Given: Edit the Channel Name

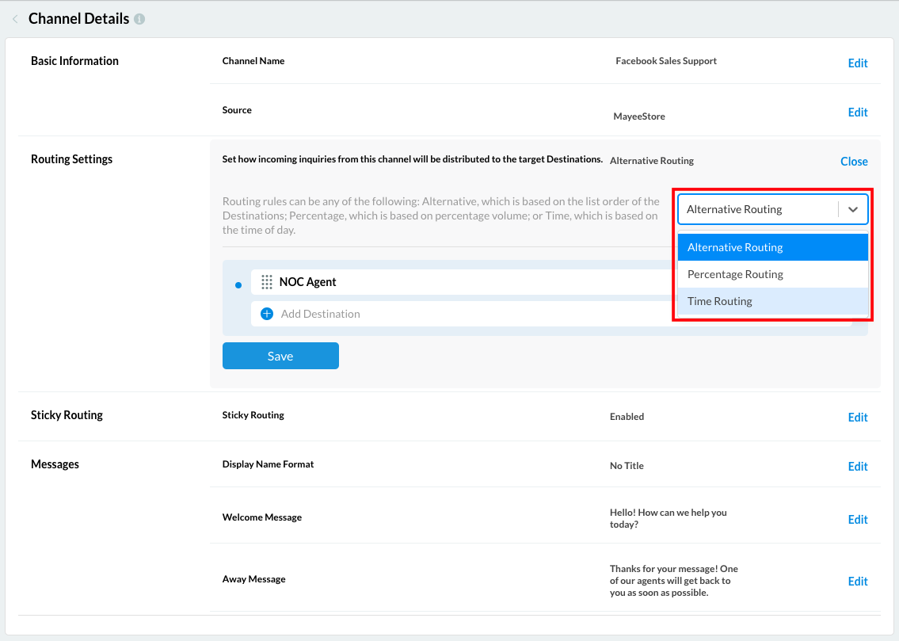Looking at the screenshot, I should 858,63.
